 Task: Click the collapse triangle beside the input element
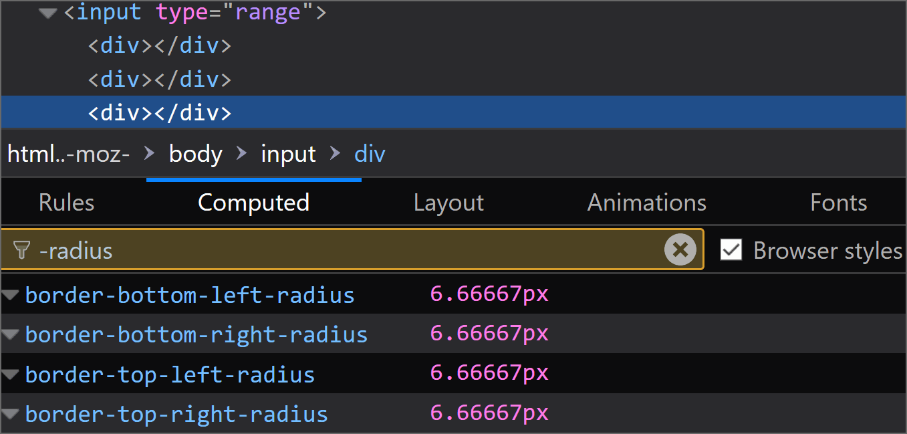click(x=47, y=13)
